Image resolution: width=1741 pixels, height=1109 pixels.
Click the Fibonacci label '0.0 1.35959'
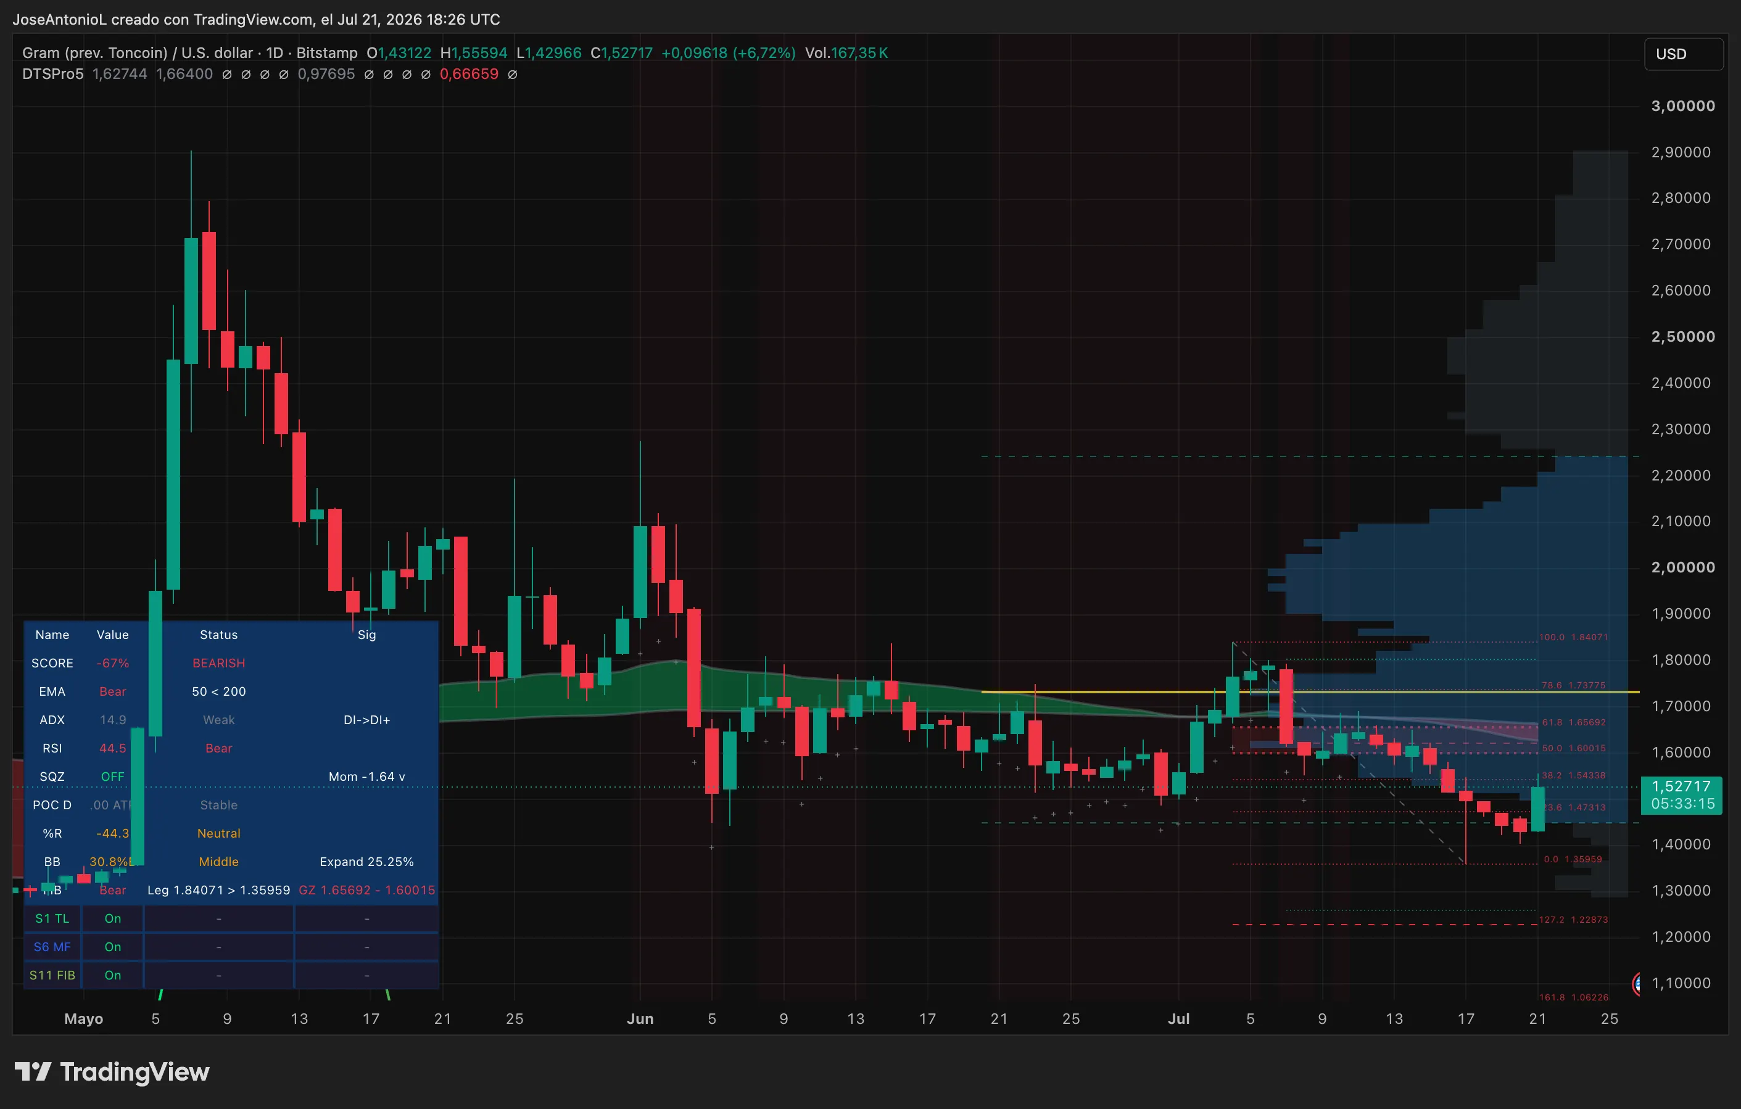tap(1573, 859)
